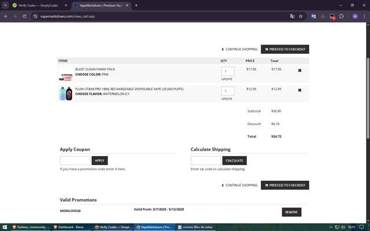Open the Blazy Susan Fanny Pack thumbnail
This screenshot has height=231, width=370.
click(66, 74)
